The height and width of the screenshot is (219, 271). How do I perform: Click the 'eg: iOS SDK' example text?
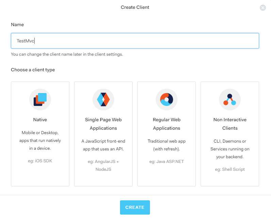click(40, 161)
